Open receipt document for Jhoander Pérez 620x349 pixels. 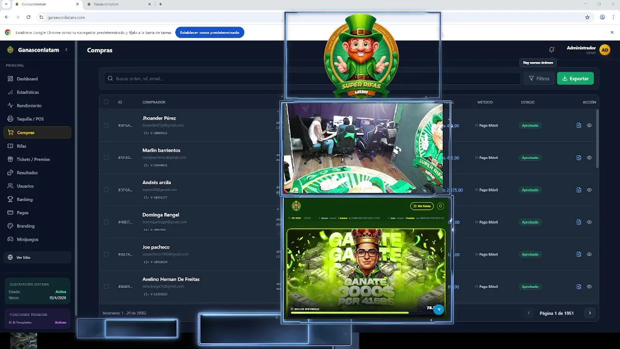click(579, 125)
